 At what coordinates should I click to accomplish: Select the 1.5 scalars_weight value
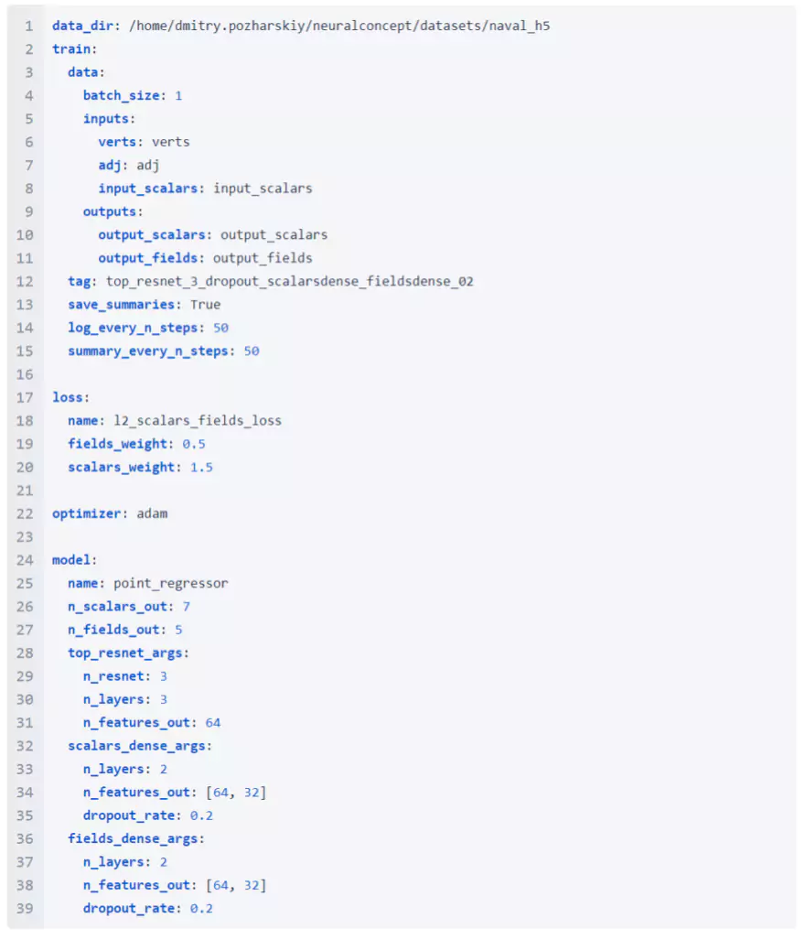[201, 468]
